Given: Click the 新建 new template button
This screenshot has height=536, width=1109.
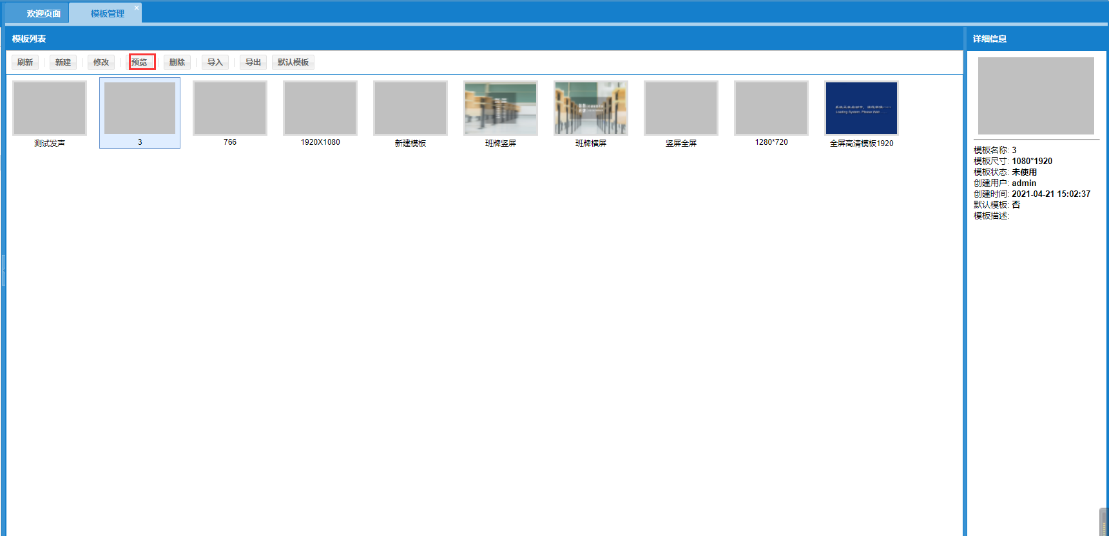Looking at the screenshot, I should click(x=63, y=62).
